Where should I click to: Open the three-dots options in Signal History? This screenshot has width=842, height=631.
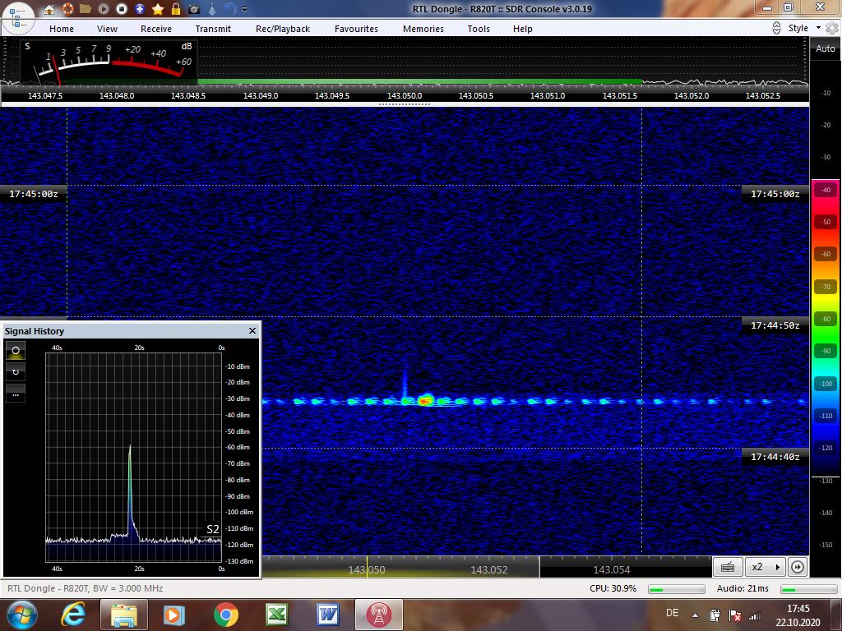pos(16,395)
